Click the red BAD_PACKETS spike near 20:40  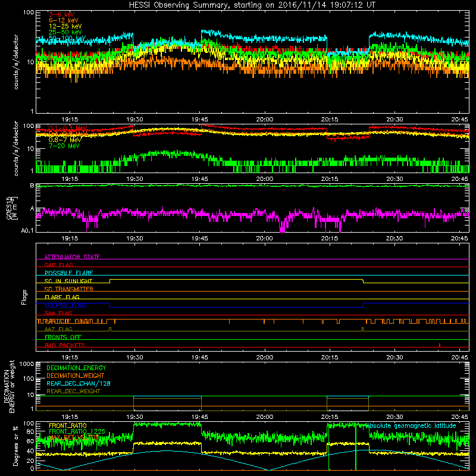click(x=440, y=345)
